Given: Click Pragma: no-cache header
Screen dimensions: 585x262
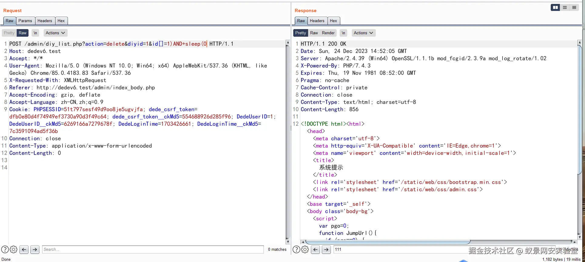Looking at the screenshot, I should tap(325, 80).
